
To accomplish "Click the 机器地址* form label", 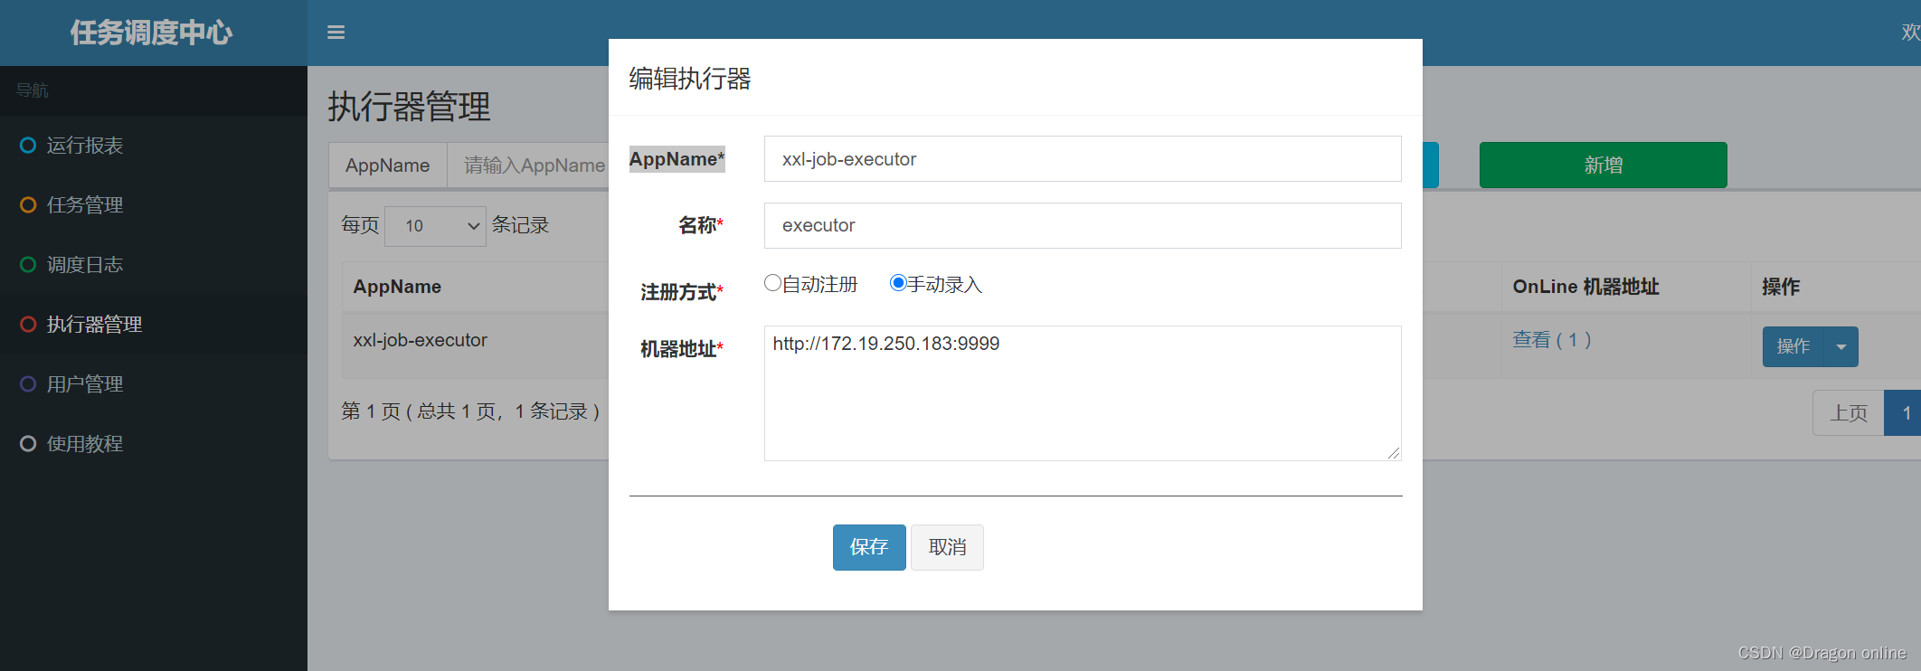I will pyautogui.click(x=682, y=349).
